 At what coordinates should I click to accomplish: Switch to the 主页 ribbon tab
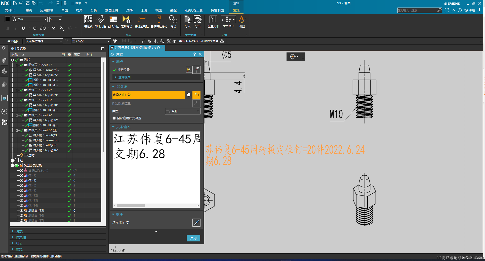pos(29,10)
